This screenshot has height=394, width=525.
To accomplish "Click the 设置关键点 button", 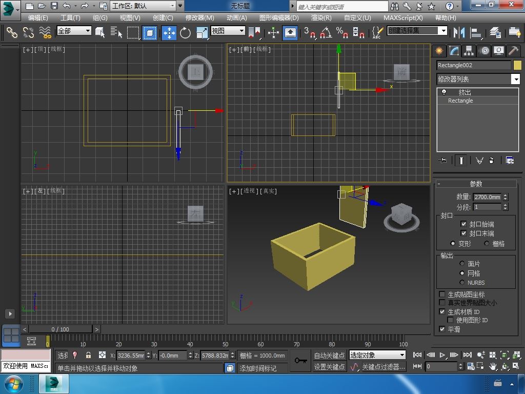I will [329, 367].
